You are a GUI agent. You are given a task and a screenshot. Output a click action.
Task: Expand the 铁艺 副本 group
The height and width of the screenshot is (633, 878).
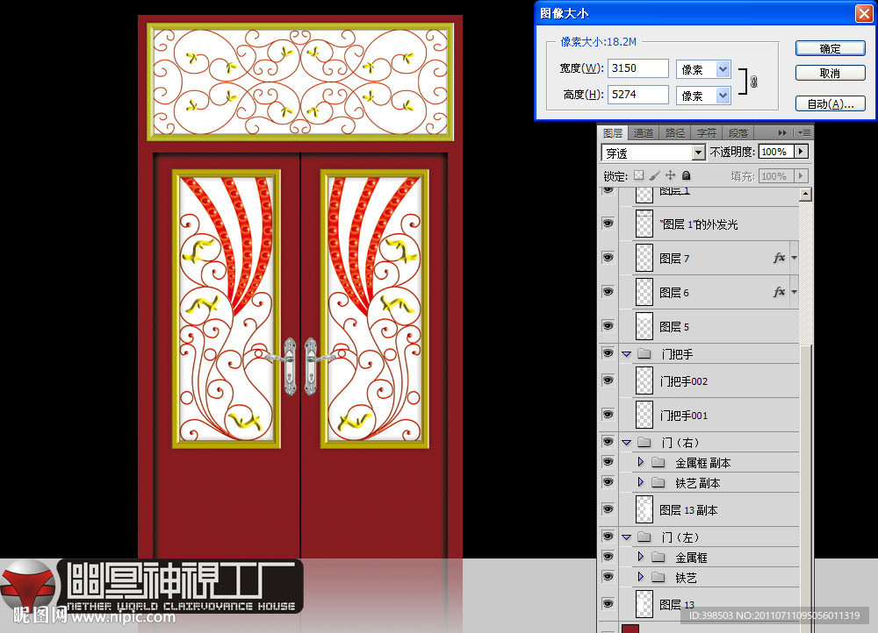[x=641, y=482]
